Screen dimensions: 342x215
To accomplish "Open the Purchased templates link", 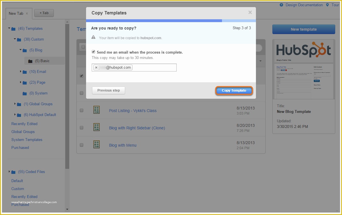I will 20,147.
